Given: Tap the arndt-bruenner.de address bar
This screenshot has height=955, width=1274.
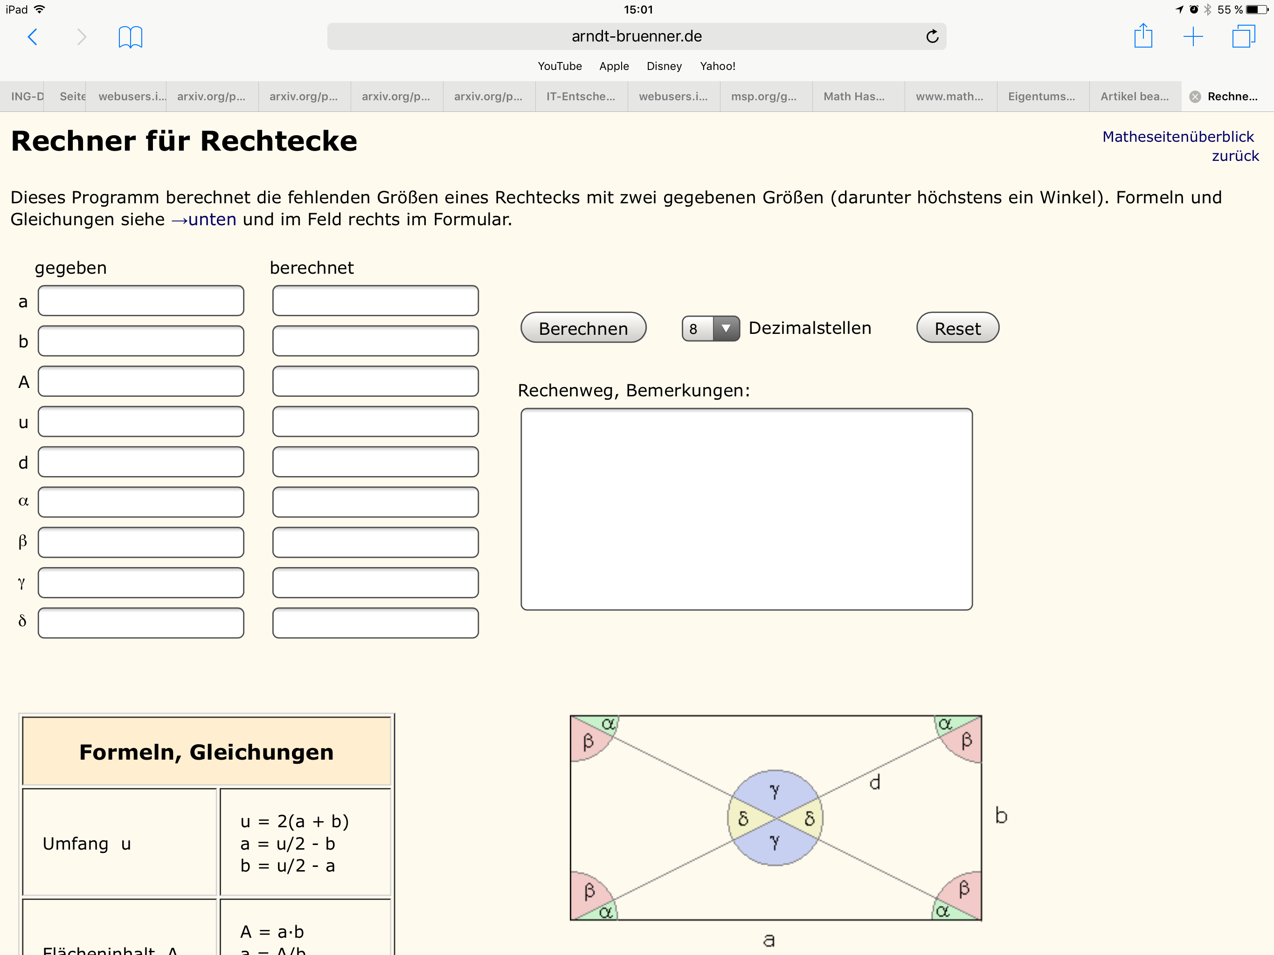Looking at the screenshot, I should 636,36.
